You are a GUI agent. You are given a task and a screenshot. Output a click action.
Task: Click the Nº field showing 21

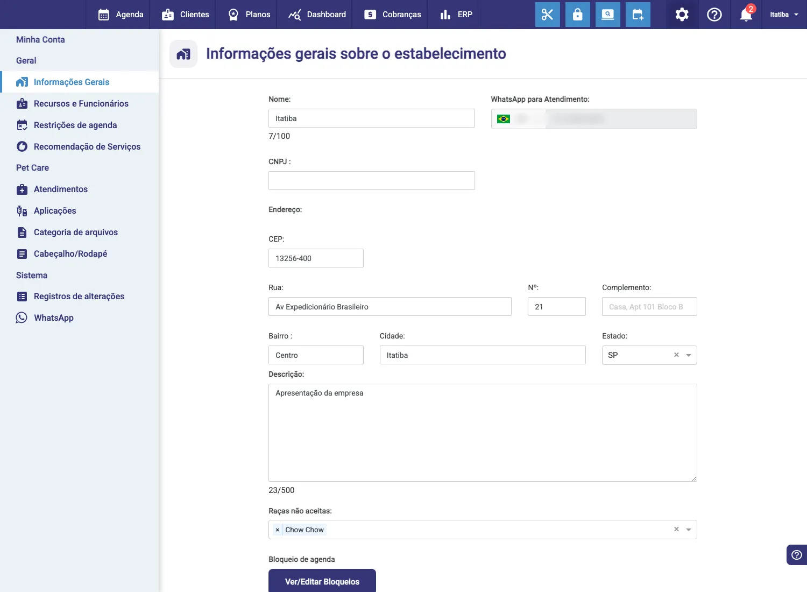557,307
